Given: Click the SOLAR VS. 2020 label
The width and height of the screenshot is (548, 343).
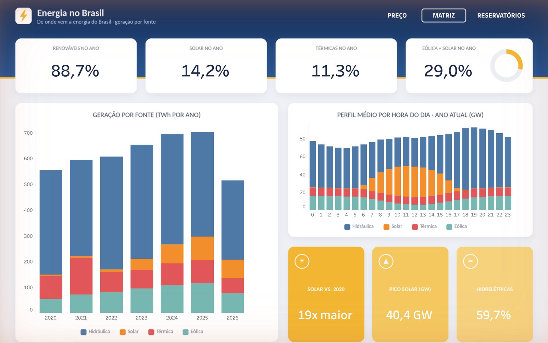Looking at the screenshot, I should coord(326,289).
